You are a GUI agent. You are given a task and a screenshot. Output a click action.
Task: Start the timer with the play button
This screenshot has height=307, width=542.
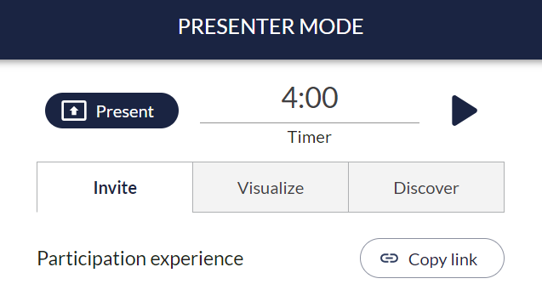[x=465, y=111]
